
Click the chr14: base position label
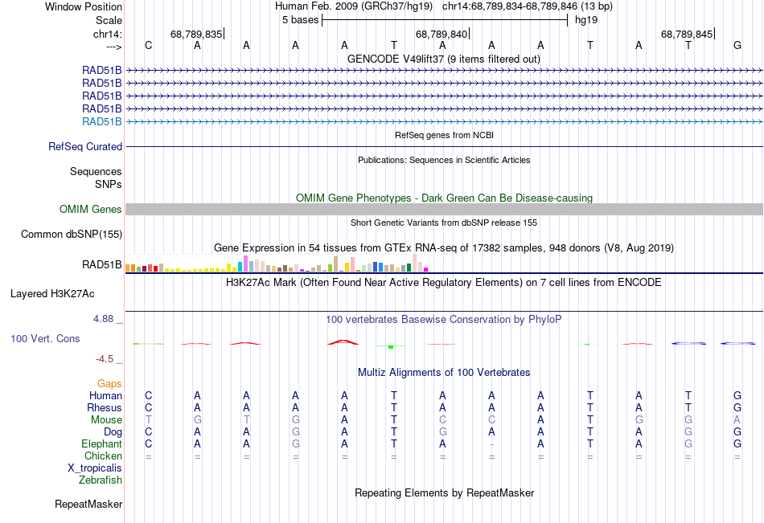coord(107,34)
